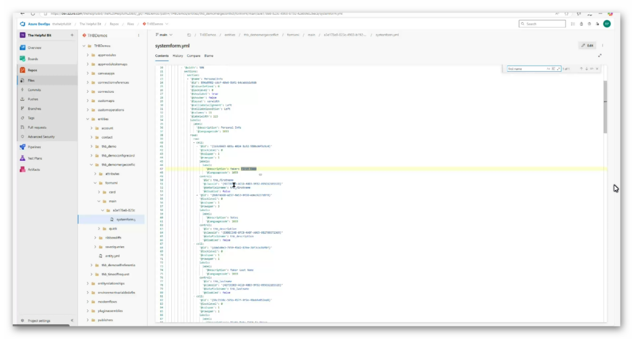The image size is (633, 339).
Task: Click the Project settings gear icon
Action: click(23, 320)
